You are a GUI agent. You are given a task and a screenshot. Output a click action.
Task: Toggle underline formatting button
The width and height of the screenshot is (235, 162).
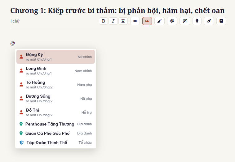(x=123, y=21)
